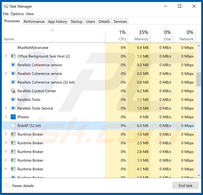Image resolution: width=203 pixels, height=195 pixels.
Task: Click the Photos app icon
Action: point(13,117)
